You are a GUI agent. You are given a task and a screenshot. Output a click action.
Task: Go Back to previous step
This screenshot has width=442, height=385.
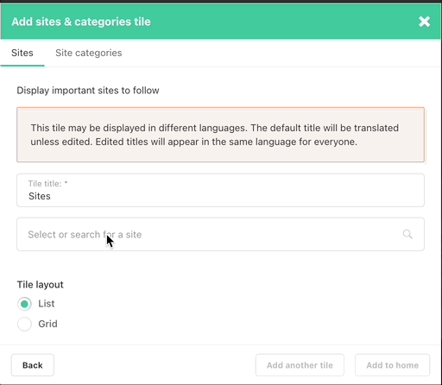(x=33, y=365)
